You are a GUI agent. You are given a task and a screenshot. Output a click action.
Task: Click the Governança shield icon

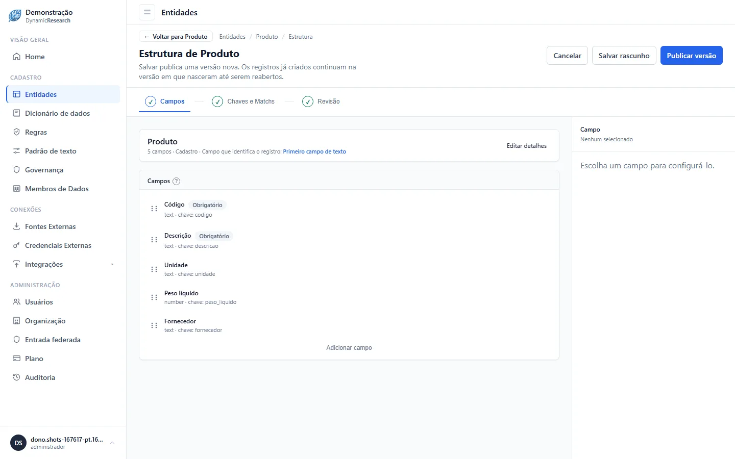(x=16, y=170)
